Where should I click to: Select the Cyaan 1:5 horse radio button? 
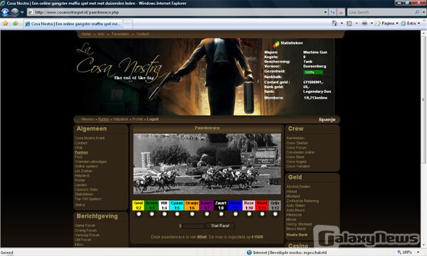pos(177,214)
